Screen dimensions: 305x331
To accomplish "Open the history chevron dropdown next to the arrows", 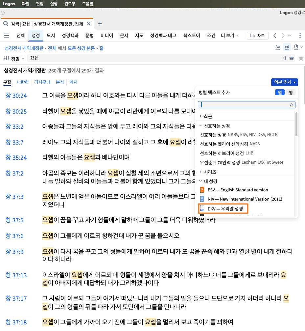I will (290, 36).
